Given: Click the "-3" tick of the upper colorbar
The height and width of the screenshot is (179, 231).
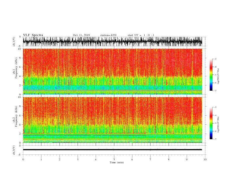Looking at the screenshot, I should tap(215, 59).
